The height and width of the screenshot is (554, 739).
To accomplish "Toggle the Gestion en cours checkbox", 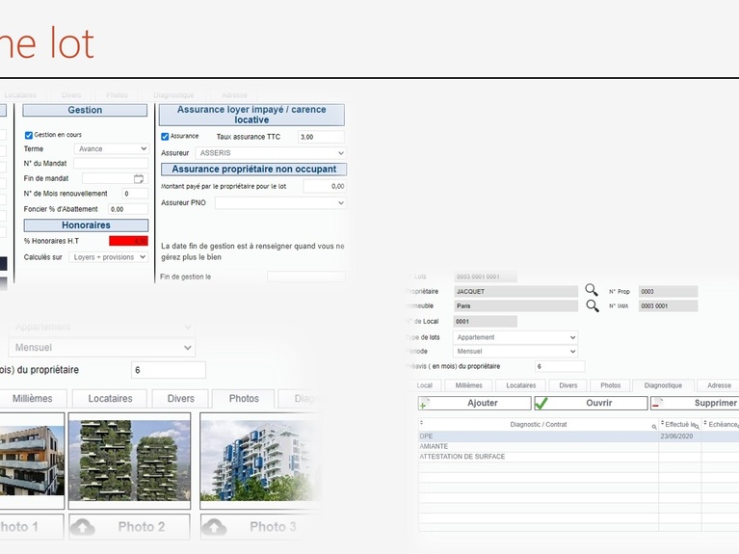I will pyautogui.click(x=29, y=135).
